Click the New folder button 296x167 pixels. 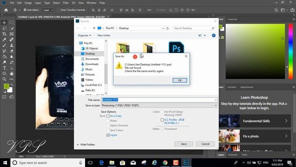point(104,35)
